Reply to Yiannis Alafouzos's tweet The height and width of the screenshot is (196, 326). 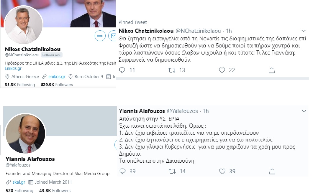coord(123,171)
